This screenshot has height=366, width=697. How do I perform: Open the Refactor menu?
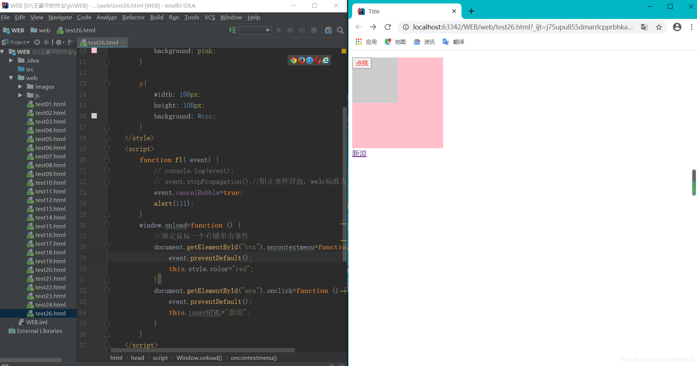coord(133,17)
